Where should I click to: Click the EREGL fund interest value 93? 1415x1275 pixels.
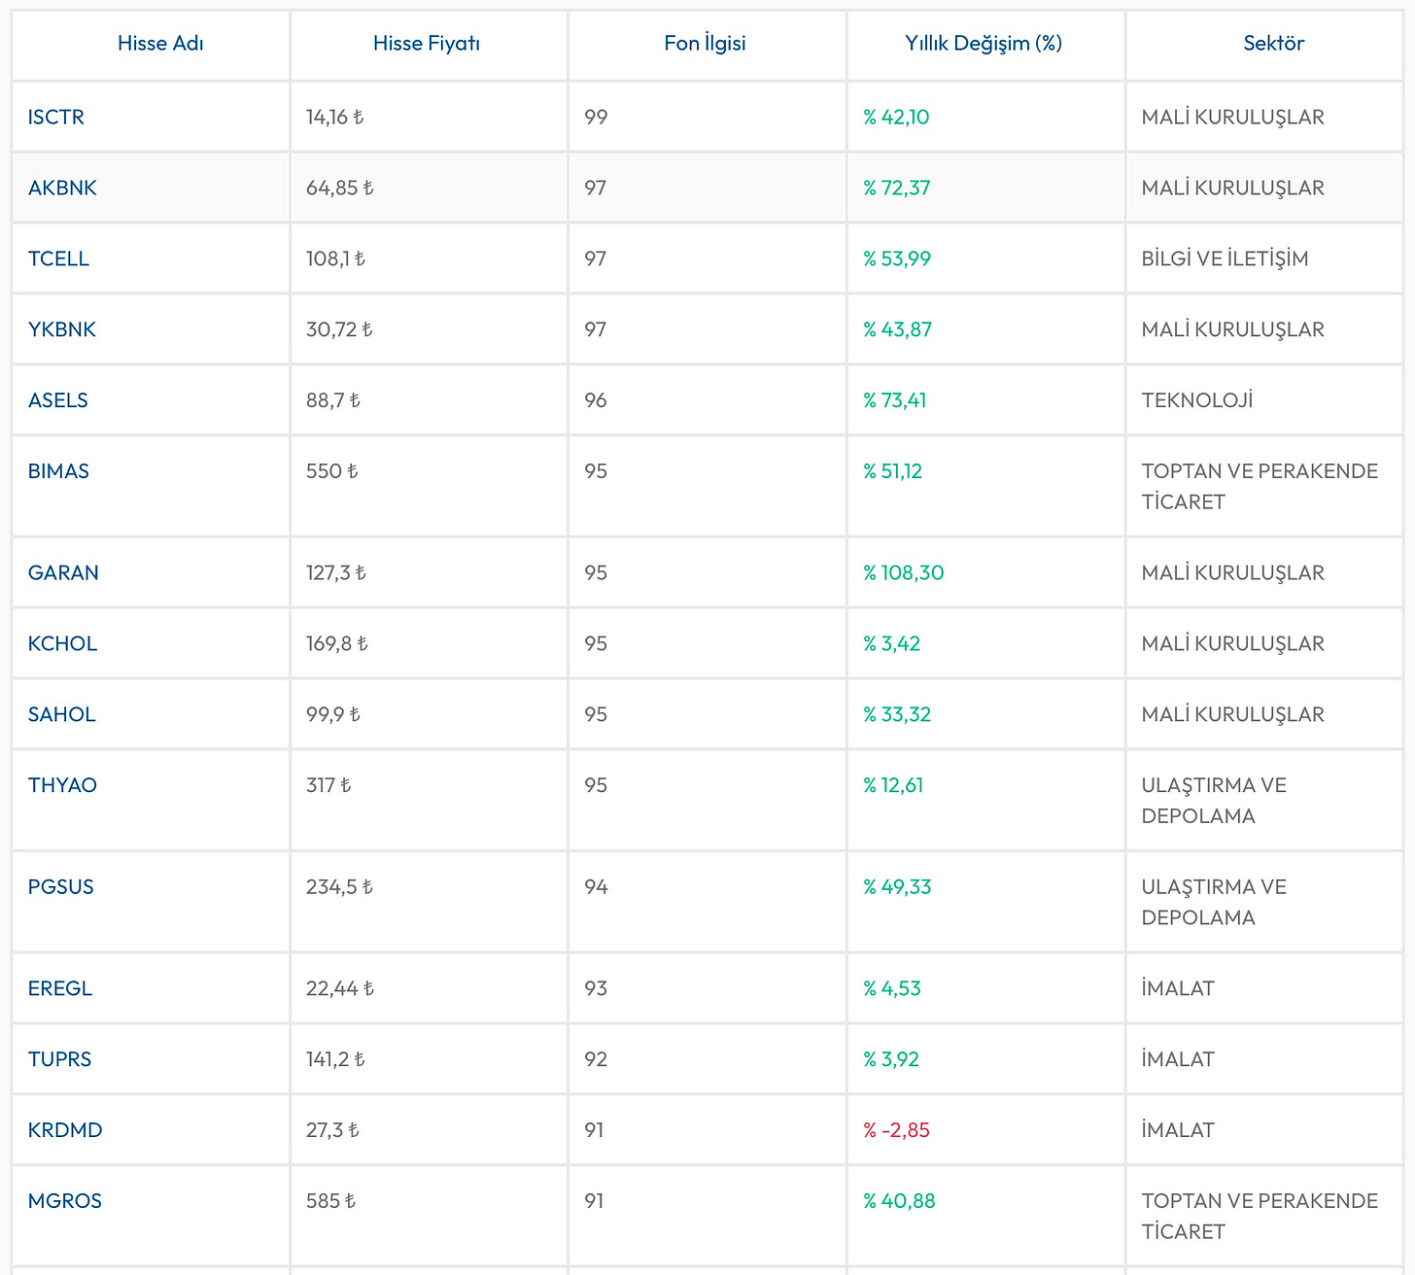coord(596,988)
